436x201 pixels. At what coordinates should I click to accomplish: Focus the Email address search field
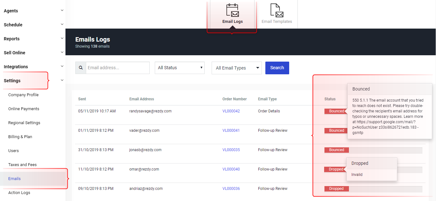point(118,68)
